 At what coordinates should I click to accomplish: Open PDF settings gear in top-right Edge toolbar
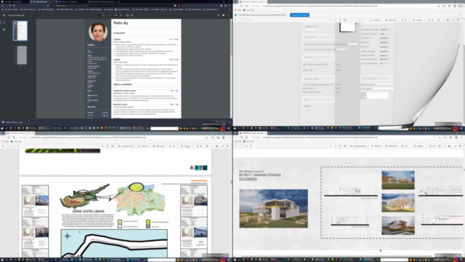(458, 20)
